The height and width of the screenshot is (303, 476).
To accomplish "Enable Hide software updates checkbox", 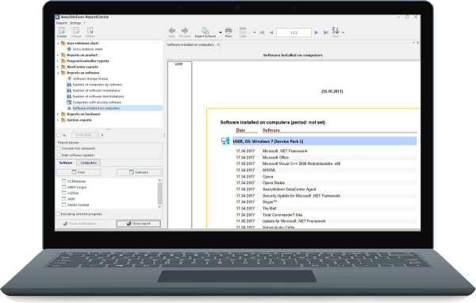I will pos(59,155).
